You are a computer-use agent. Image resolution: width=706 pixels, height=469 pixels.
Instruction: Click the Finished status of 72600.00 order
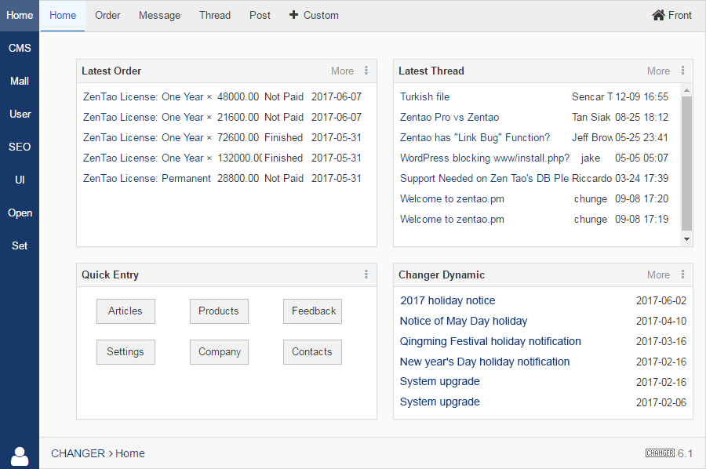click(x=283, y=137)
